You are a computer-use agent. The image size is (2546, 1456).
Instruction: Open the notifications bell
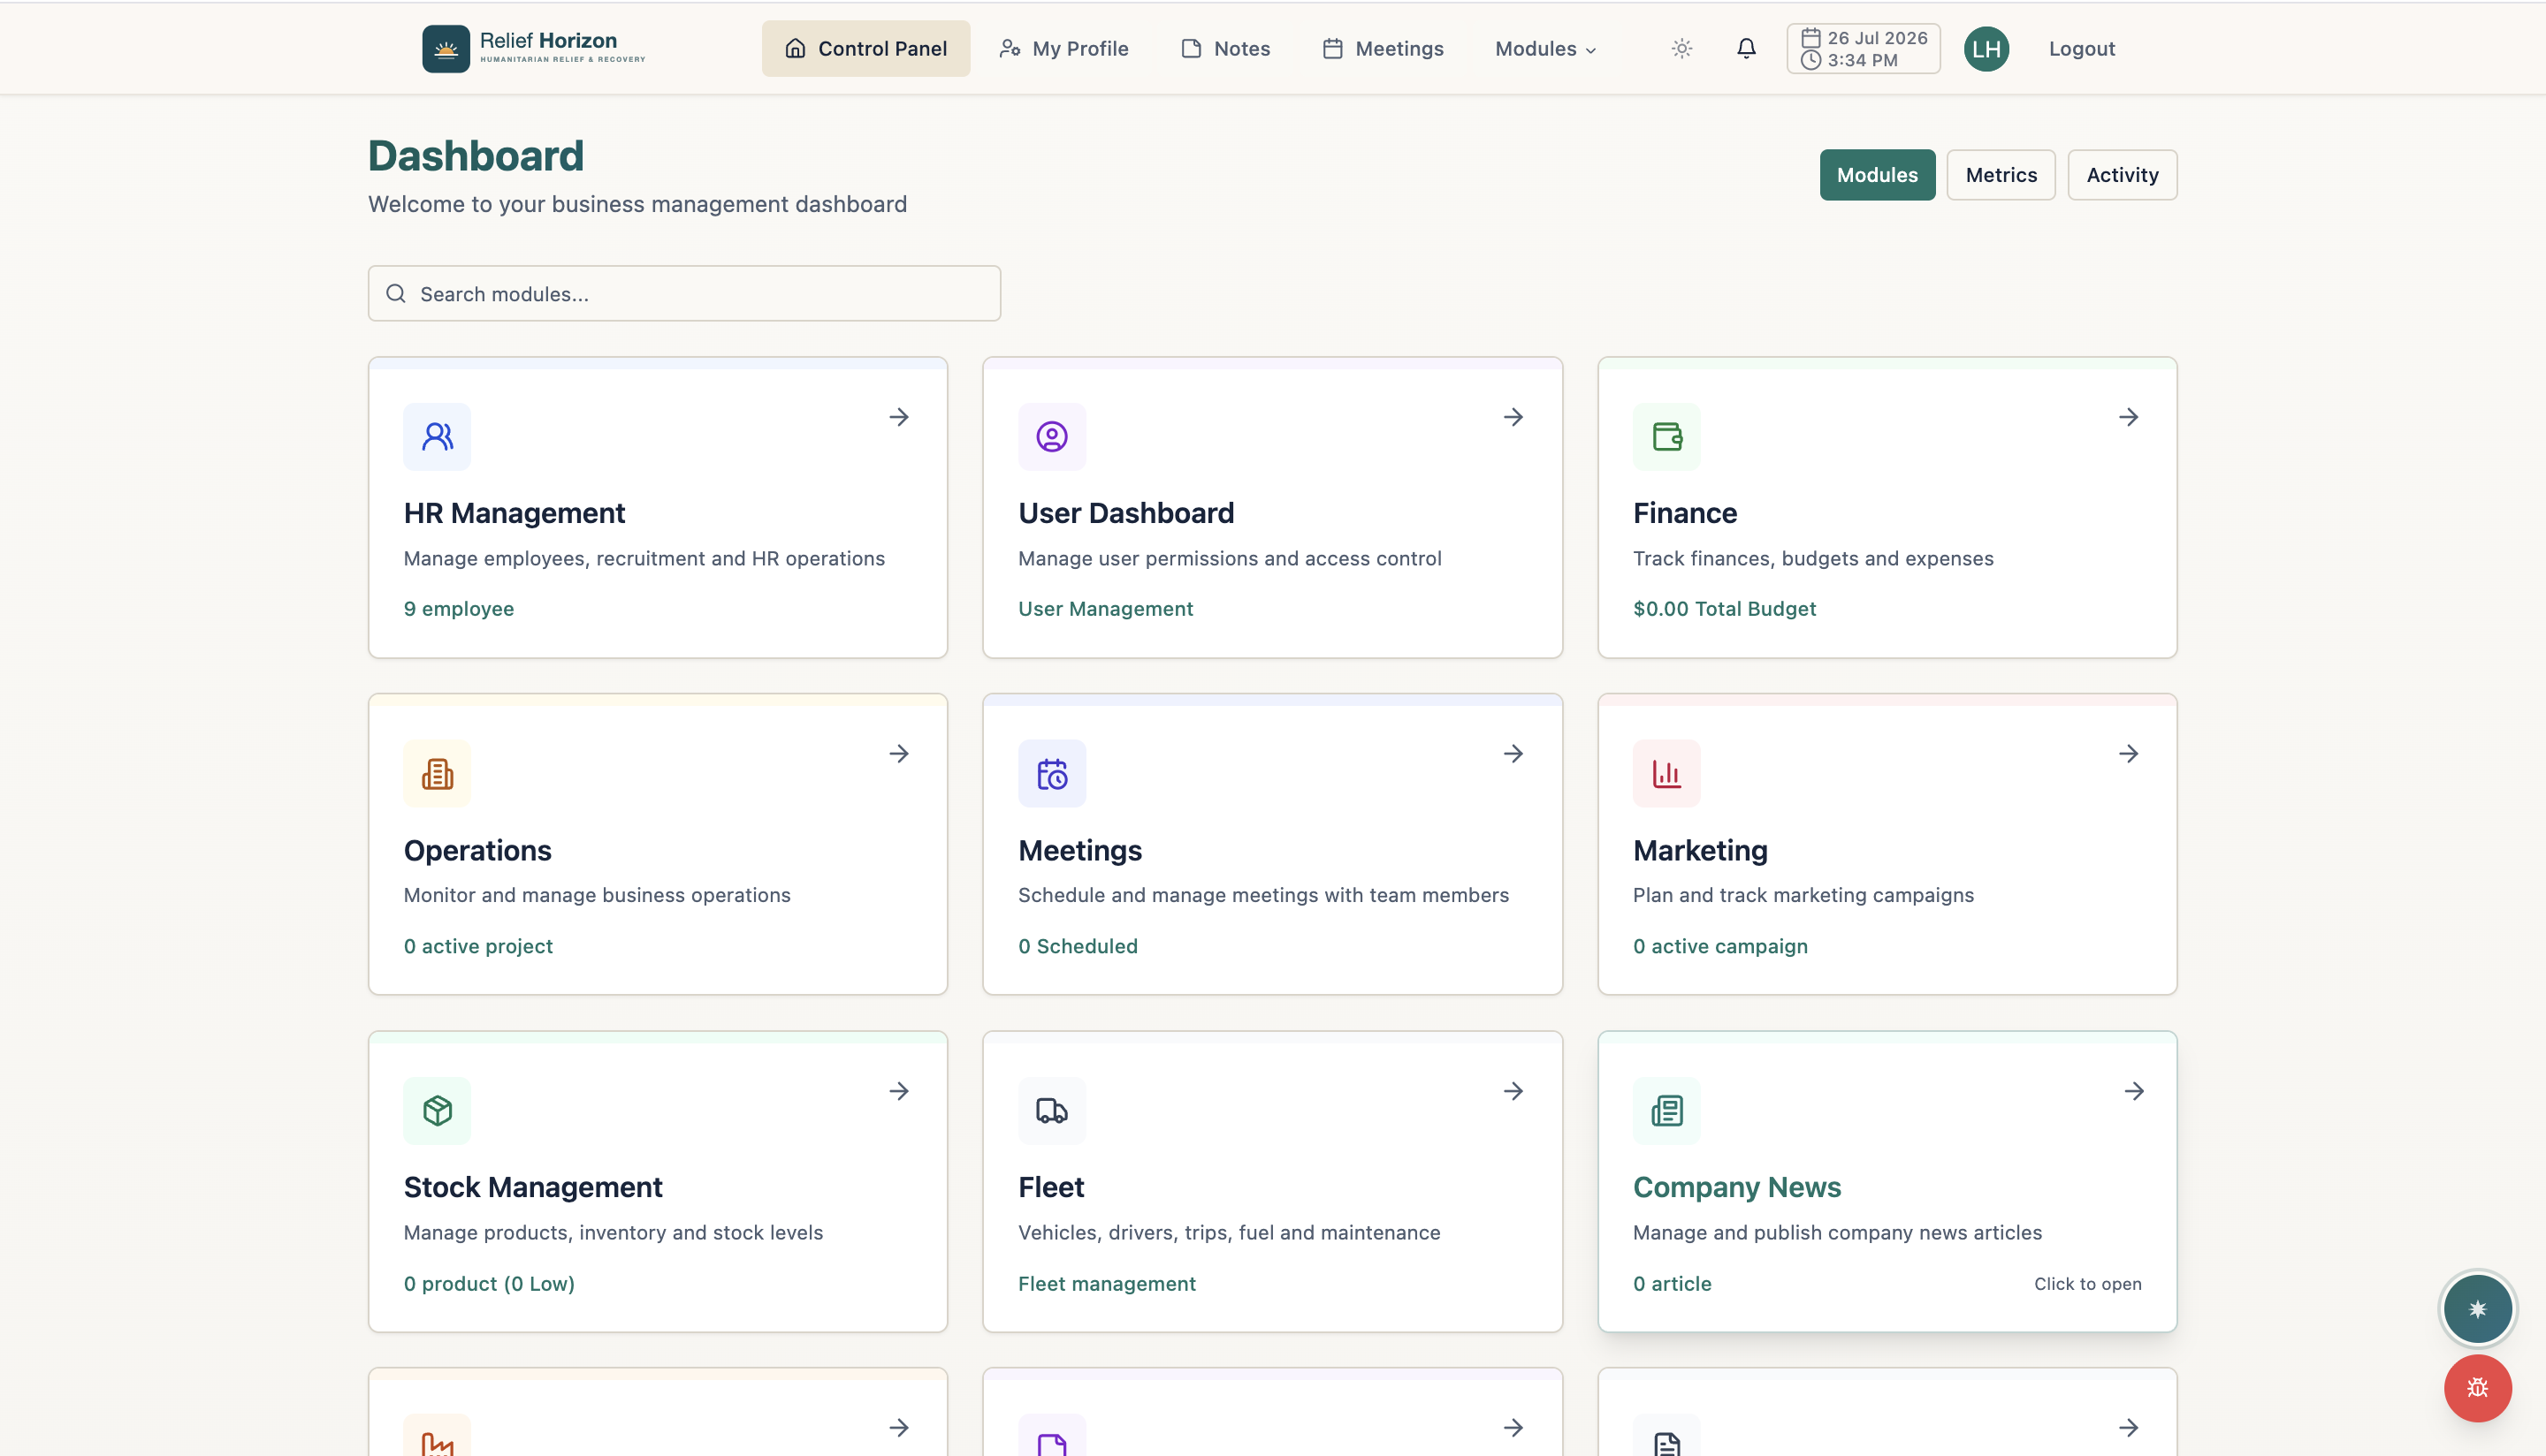[x=1746, y=48]
